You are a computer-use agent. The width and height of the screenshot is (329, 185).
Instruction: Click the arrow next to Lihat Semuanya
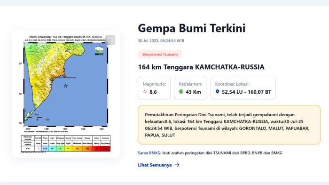click(177, 165)
